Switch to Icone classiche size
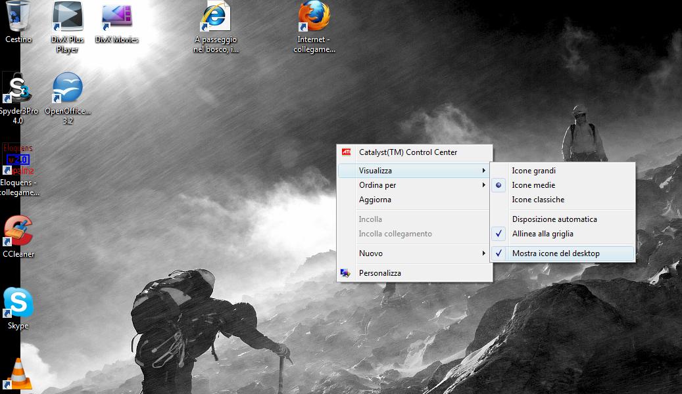This screenshot has height=394, width=682. 538,200
